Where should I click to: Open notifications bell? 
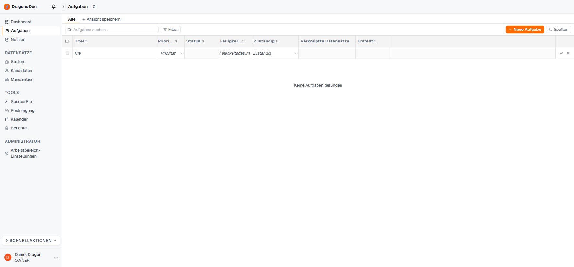click(54, 7)
